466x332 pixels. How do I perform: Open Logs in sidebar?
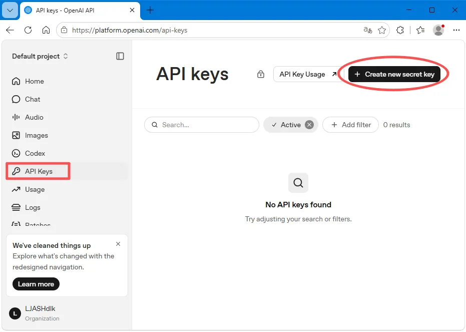pos(67,207)
